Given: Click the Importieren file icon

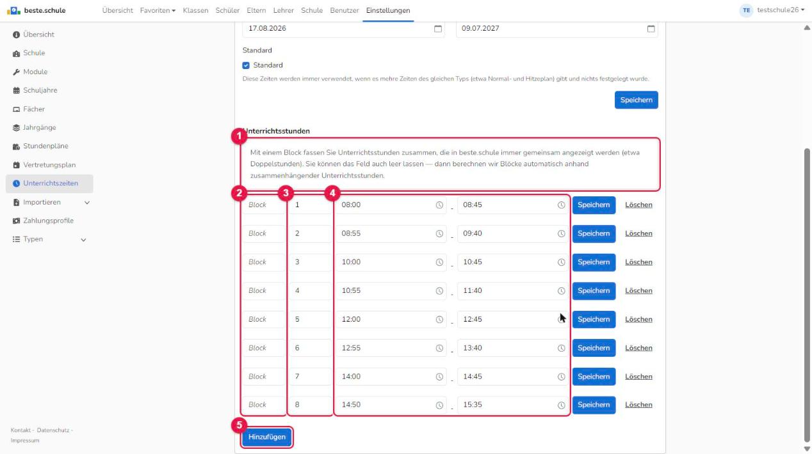Looking at the screenshot, I should tap(16, 202).
